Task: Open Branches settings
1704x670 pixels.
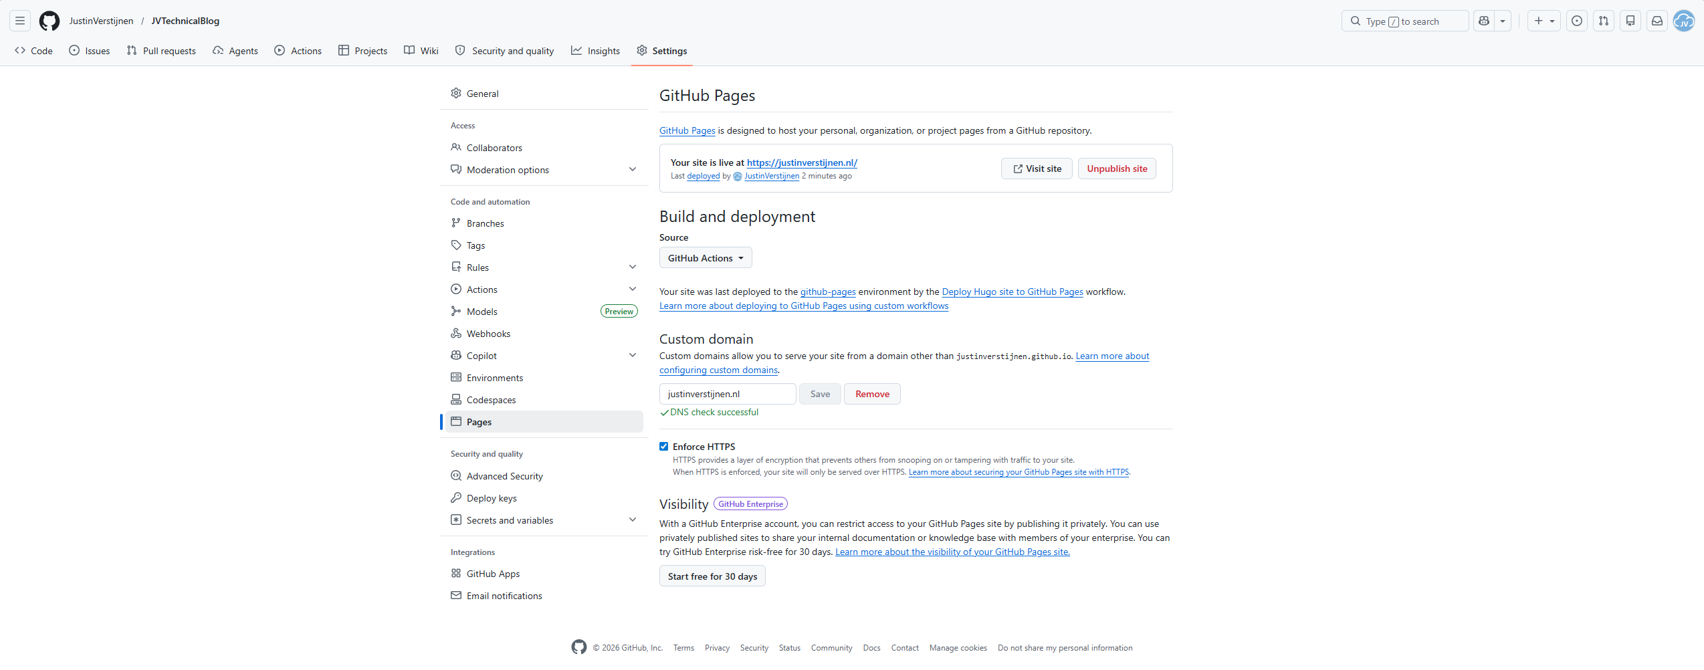Action: point(544,223)
